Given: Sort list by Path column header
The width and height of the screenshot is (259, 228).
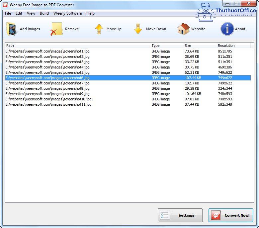Looking at the screenshot, I should point(78,46).
